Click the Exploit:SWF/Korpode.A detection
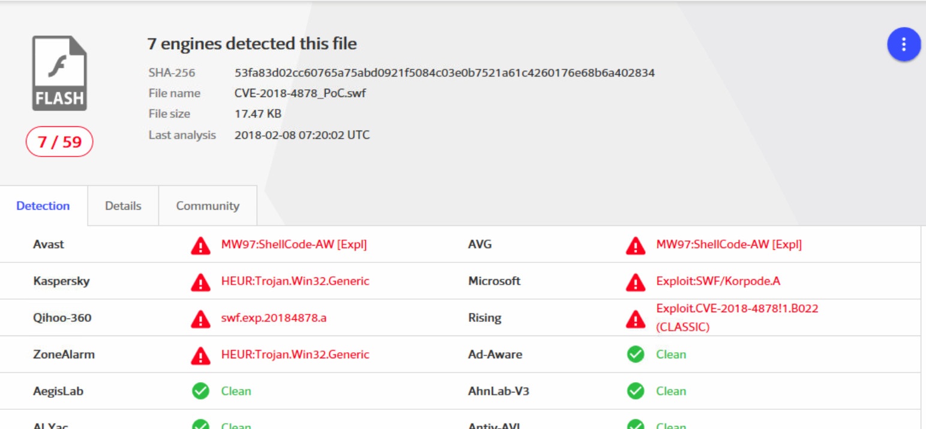This screenshot has height=429, width=926. click(x=718, y=281)
